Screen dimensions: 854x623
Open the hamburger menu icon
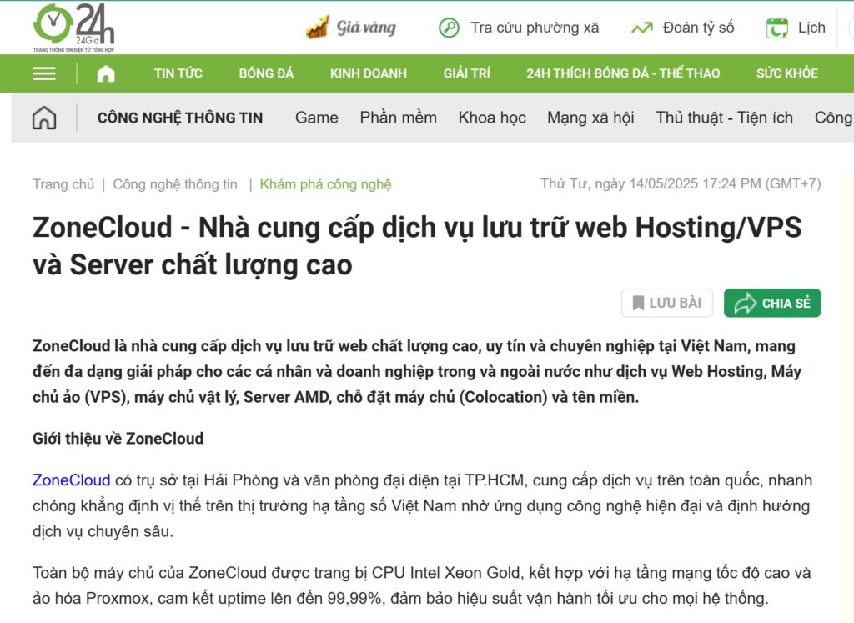tap(44, 73)
